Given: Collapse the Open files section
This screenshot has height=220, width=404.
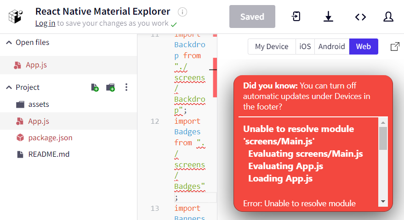Looking at the screenshot, I should pos(9,43).
